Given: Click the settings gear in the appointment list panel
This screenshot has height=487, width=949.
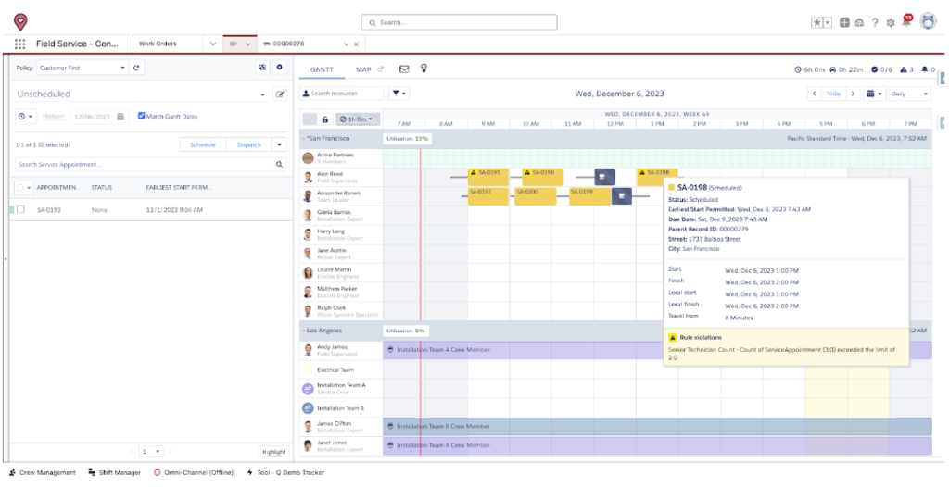Looking at the screenshot, I should (279, 68).
